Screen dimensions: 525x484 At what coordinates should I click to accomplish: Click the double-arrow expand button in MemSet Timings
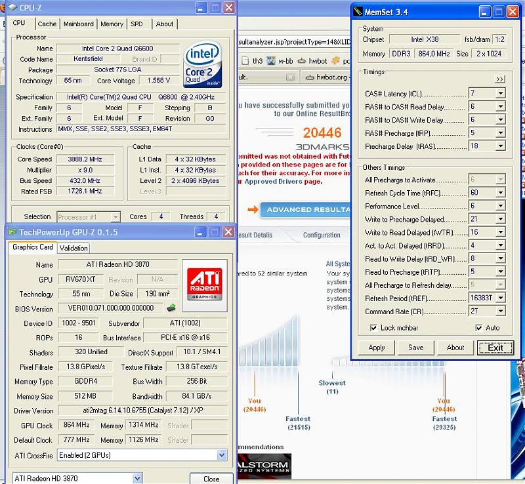(x=499, y=79)
